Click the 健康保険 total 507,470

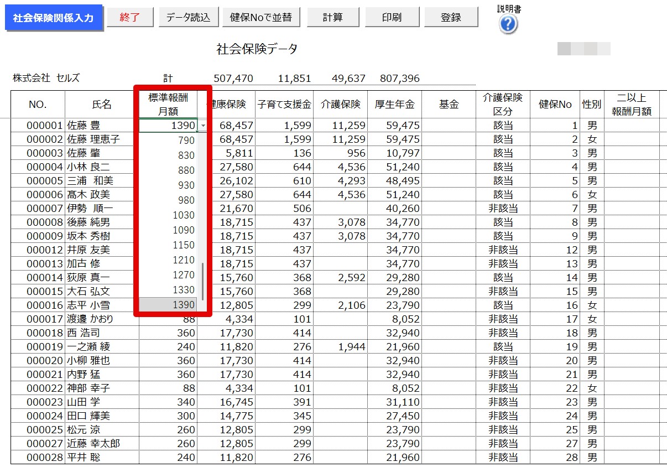(233, 79)
